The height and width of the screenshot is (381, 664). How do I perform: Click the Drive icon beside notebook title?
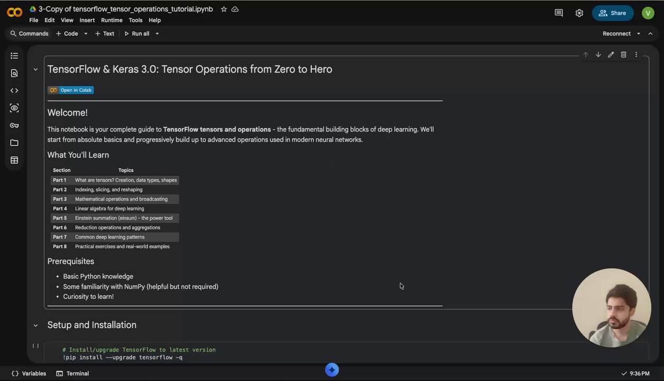click(33, 9)
